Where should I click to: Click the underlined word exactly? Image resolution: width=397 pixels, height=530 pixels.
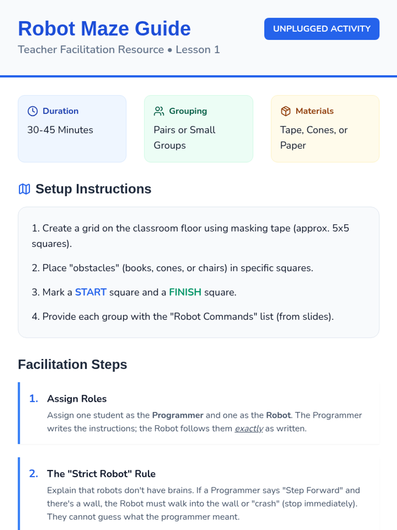[x=249, y=429]
